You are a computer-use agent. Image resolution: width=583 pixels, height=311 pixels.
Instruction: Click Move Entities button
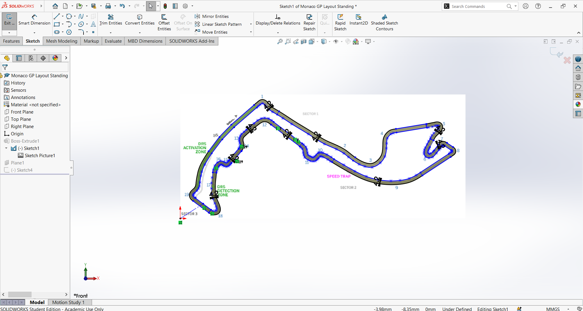pos(211,32)
